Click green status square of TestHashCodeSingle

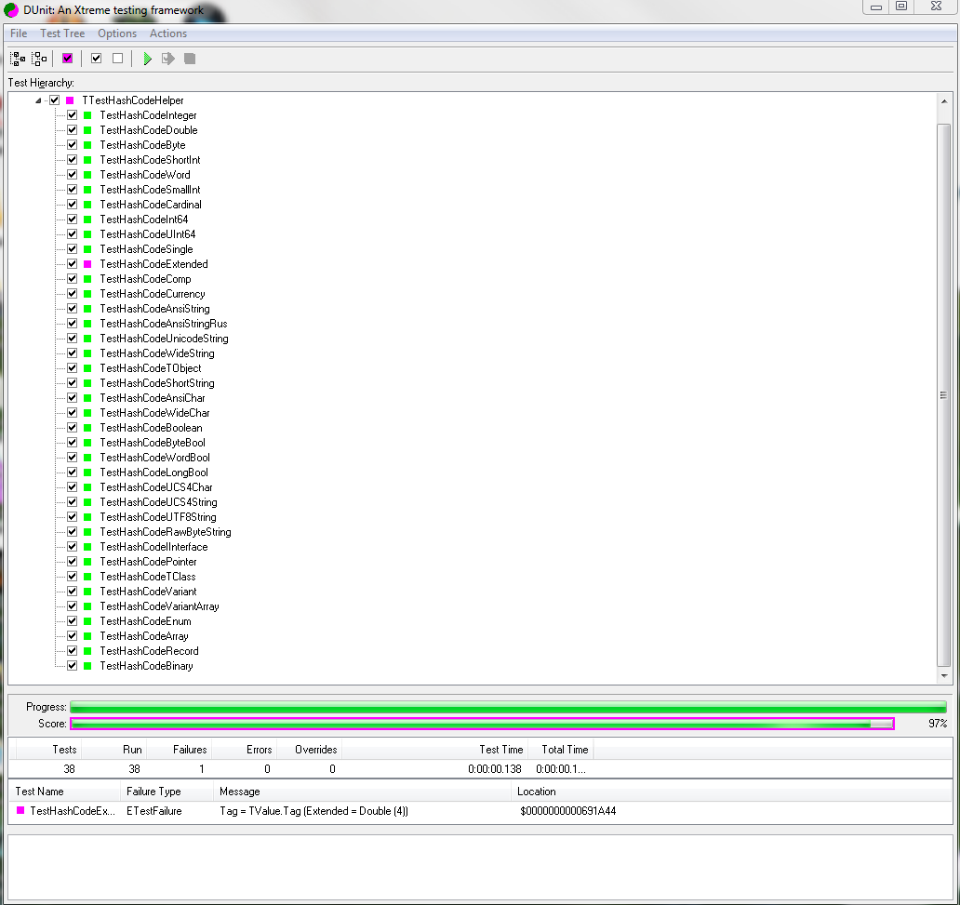click(x=87, y=249)
